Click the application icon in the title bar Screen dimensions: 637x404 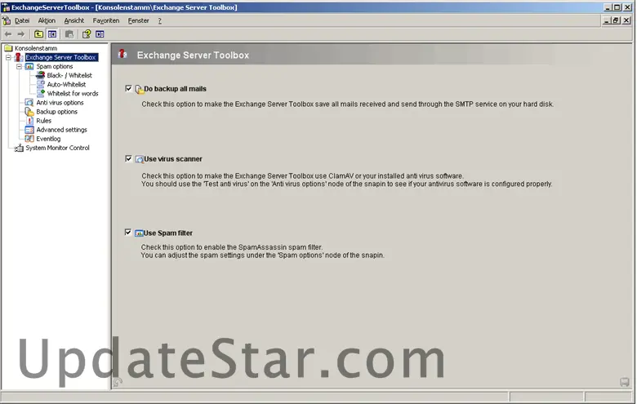coord(6,7)
